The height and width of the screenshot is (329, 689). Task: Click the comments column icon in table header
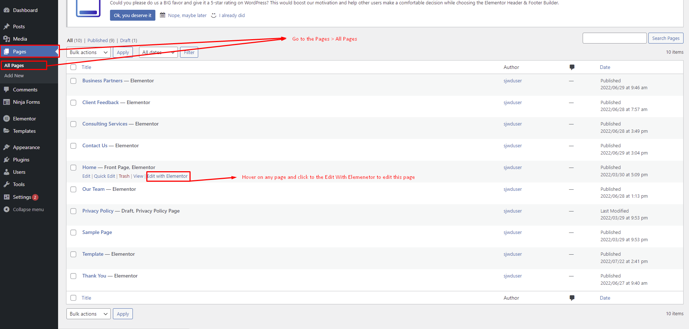click(572, 67)
